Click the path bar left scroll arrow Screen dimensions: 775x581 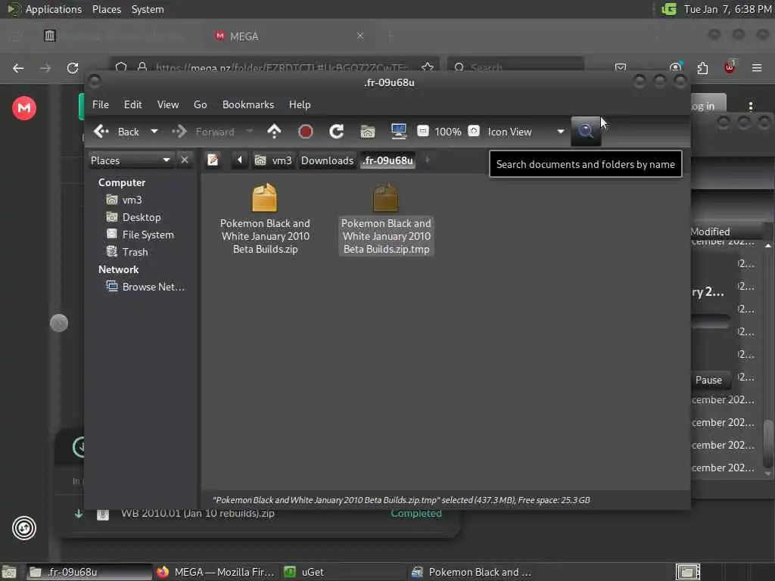tap(240, 160)
